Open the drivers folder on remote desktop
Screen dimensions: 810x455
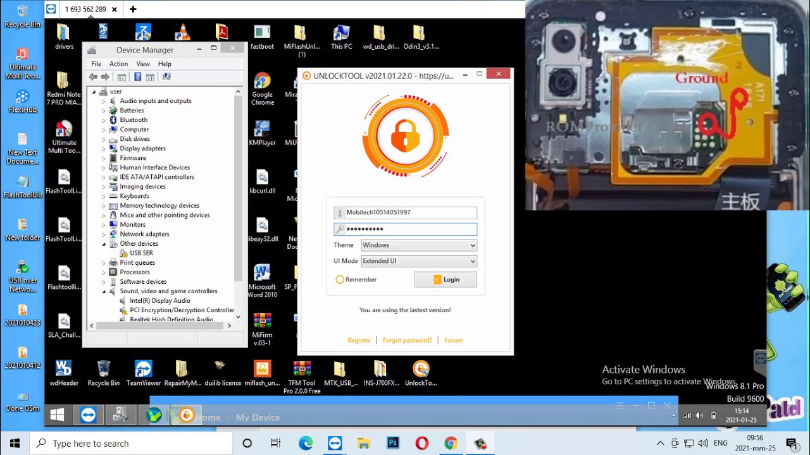[x=64, y=37]
